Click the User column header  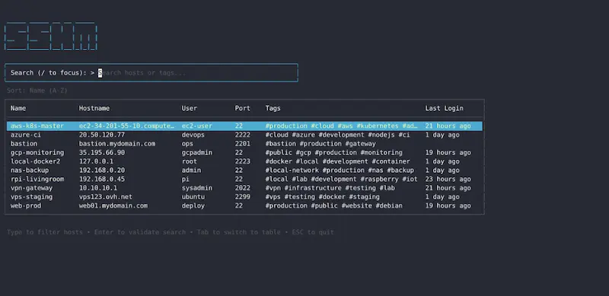189,108
